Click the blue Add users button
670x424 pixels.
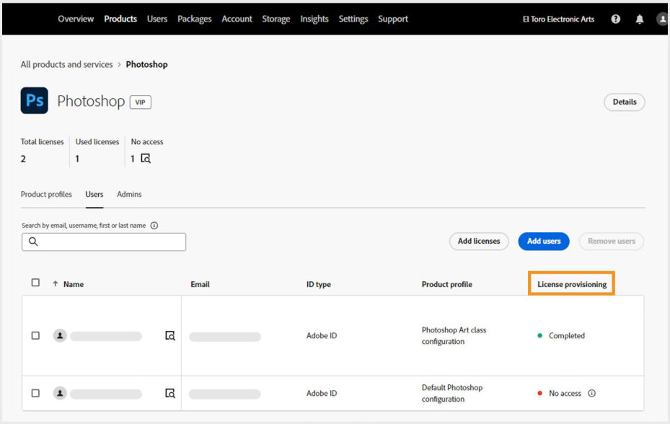pyautogui.click(x=544, y=241)
